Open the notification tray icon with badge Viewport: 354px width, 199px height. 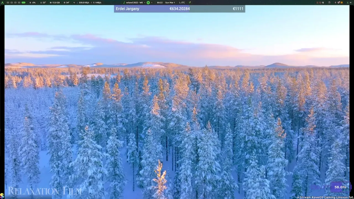(339, 2)
